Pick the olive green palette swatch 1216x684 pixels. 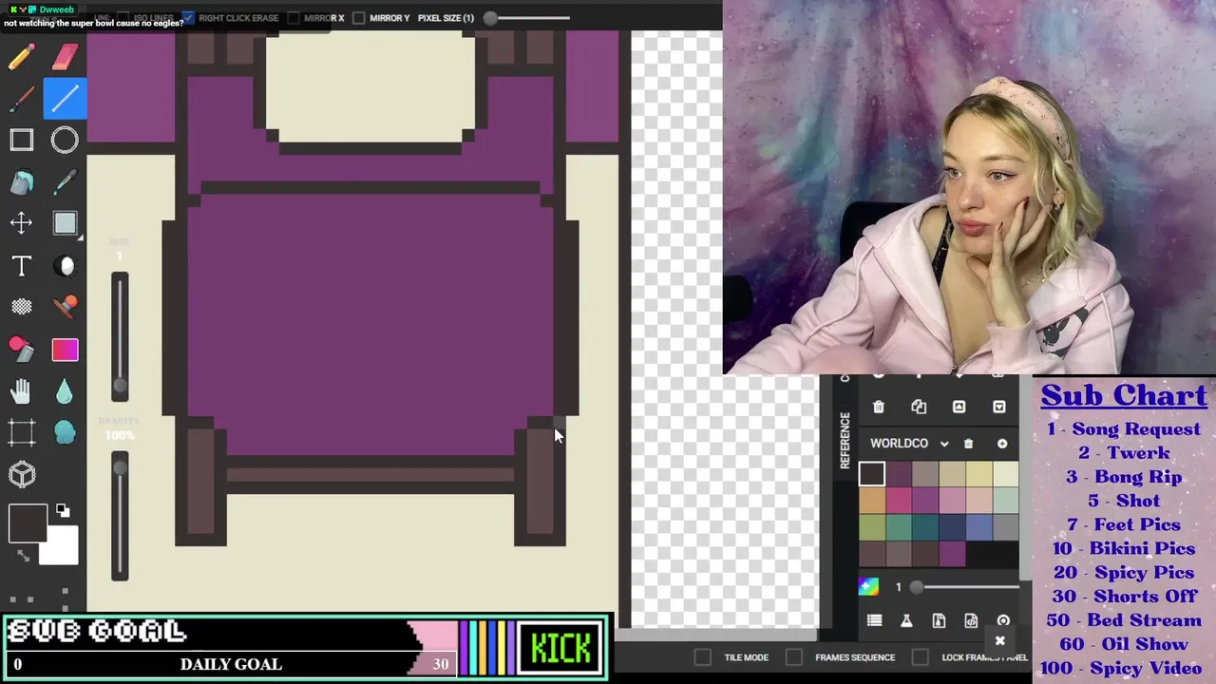click(x=872, y=526)
